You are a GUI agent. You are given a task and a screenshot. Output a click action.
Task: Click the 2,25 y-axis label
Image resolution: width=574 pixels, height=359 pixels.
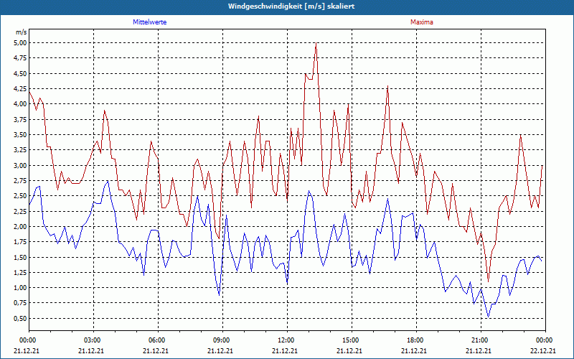click(21, 211)
